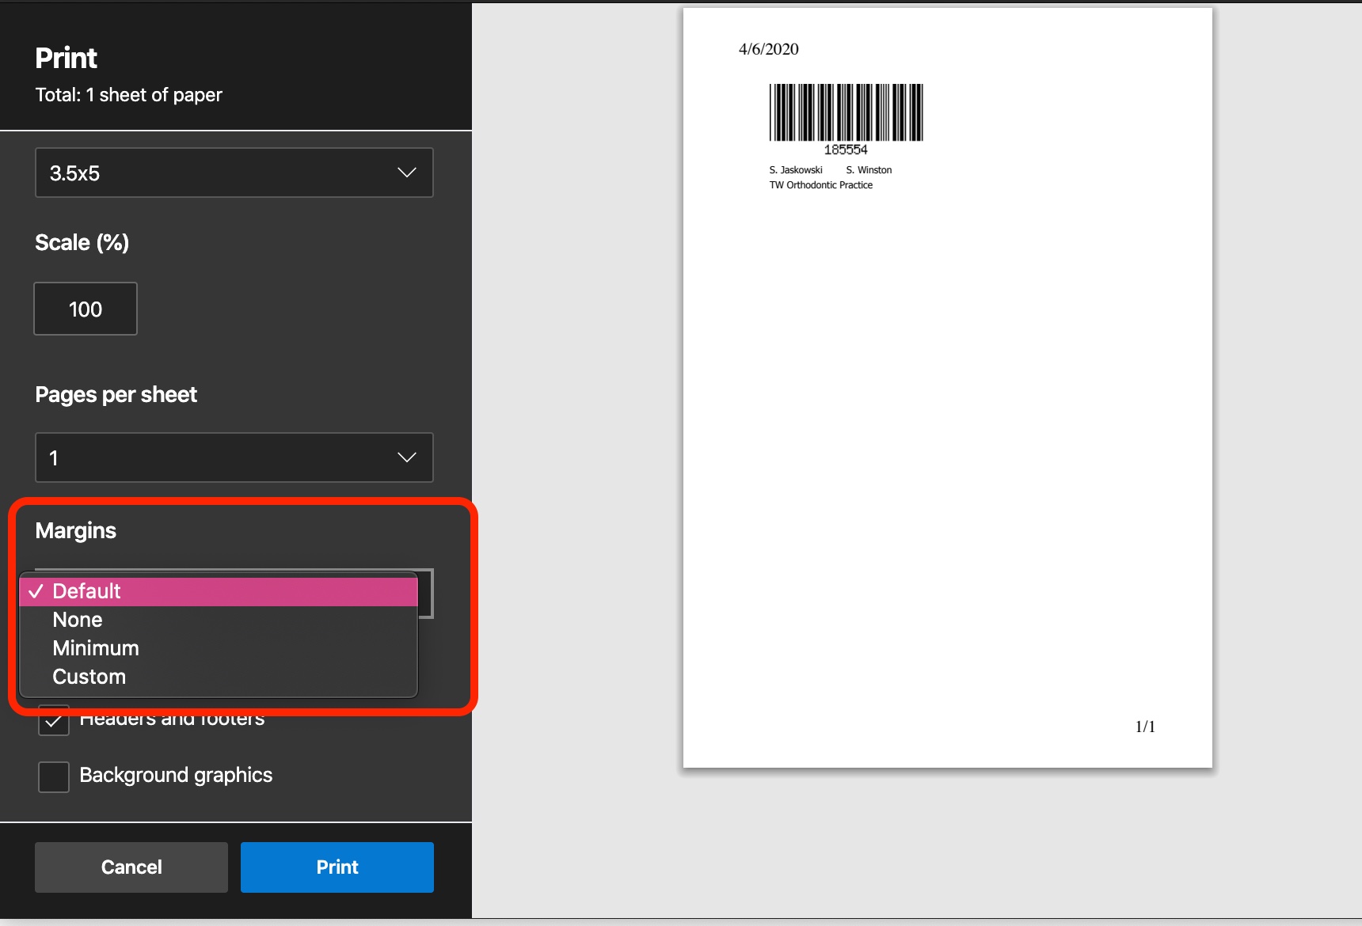
Task: Click the S. Jaskowski name in preview
Action: 796,170
